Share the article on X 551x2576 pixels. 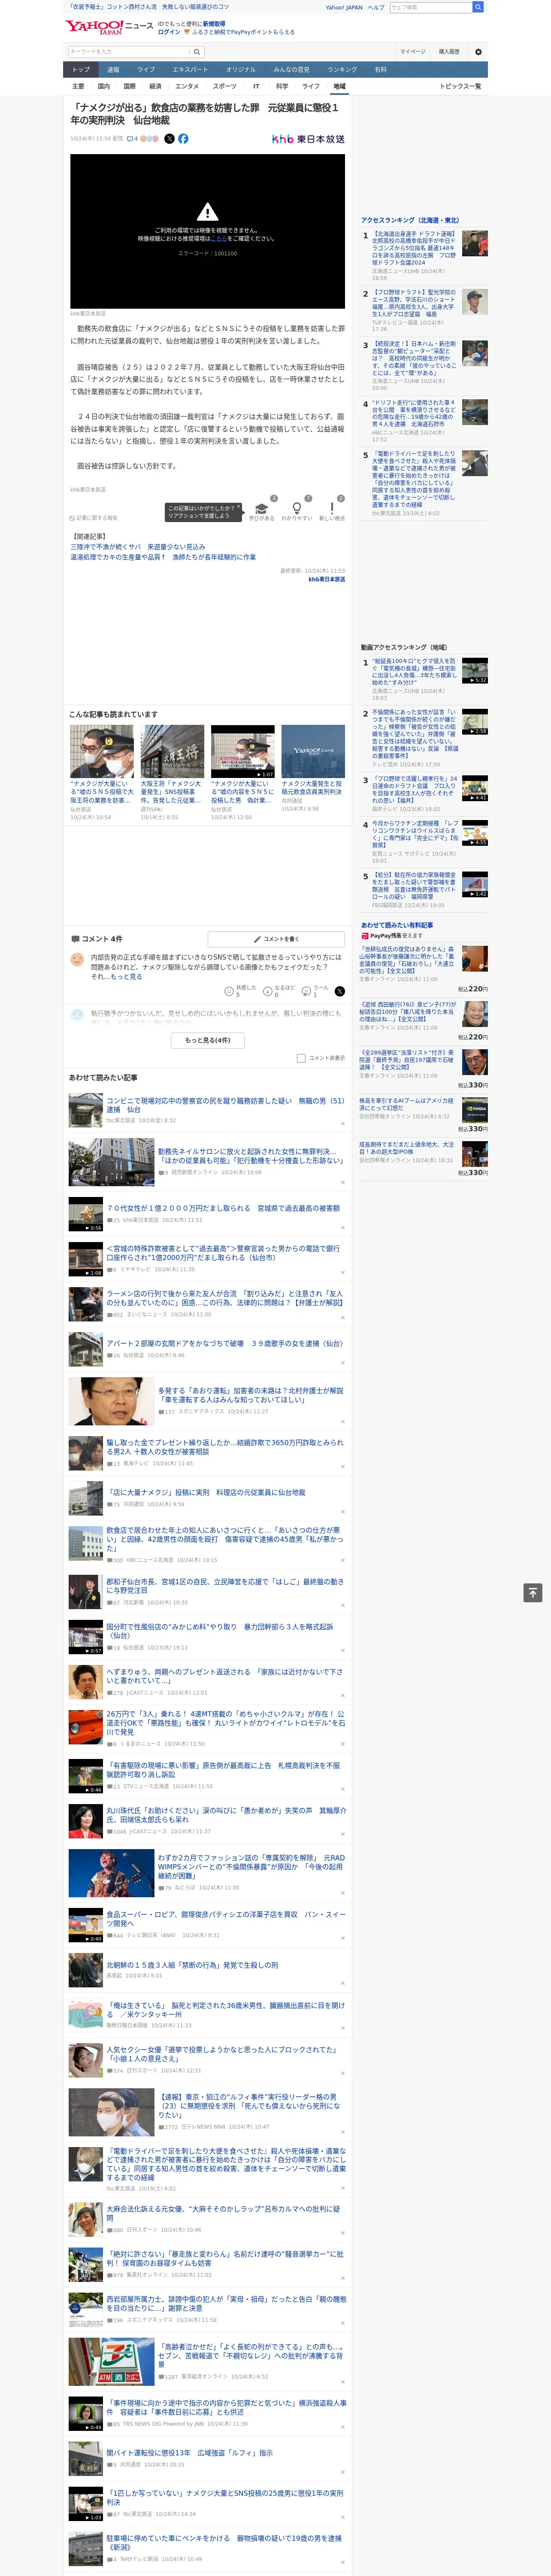point(169,139)
